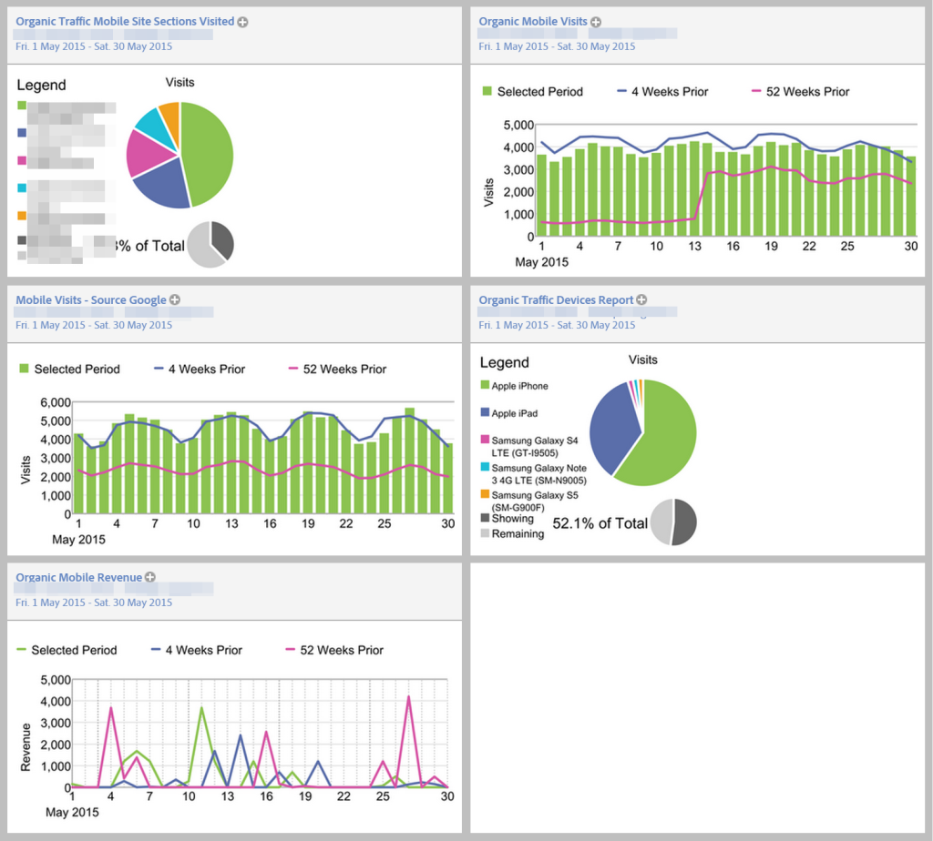
Task: Click the plus icon beside Organic Mobile Revenue title
Action: tap(149, 576)
